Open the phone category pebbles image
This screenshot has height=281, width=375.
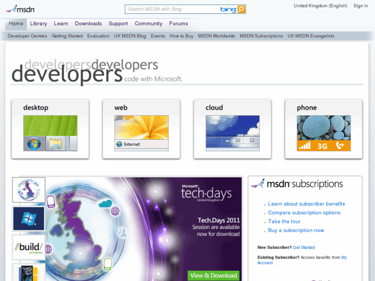[x=324, y=133]
